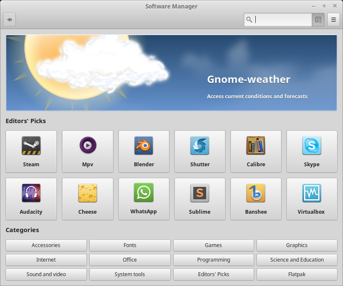
Task: View the Office category
Action: (x=130, y=260)
